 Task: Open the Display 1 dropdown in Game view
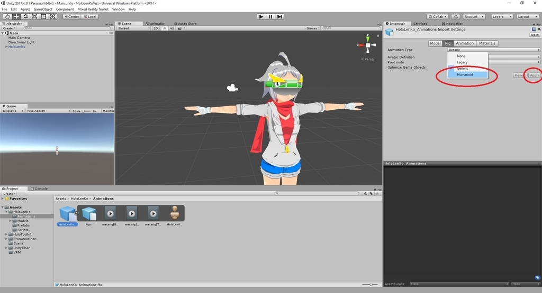click(13, 111)
